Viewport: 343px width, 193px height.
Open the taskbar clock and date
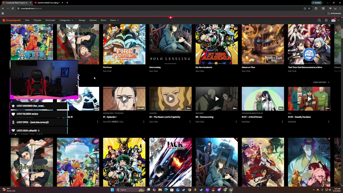pyautogui.click(x=337, y=190)
